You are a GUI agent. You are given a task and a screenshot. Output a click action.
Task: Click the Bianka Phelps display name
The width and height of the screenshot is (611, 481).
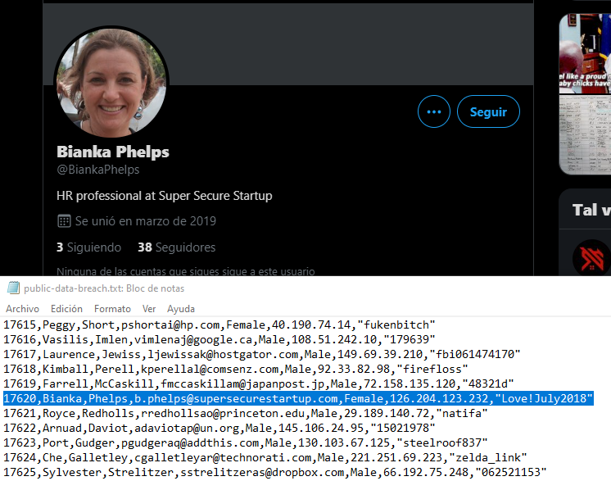coord(113,152)
